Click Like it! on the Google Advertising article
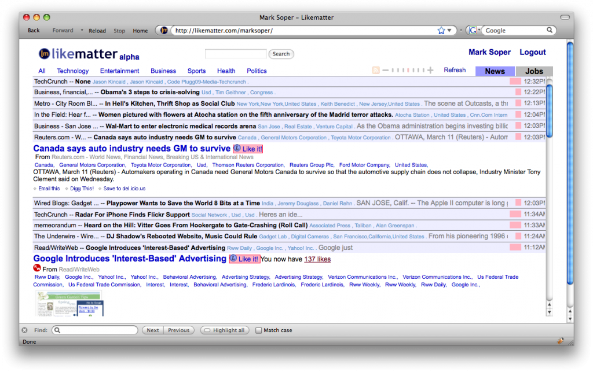The width and height of the screenshot is (593, 372). [x=244, y=259]
